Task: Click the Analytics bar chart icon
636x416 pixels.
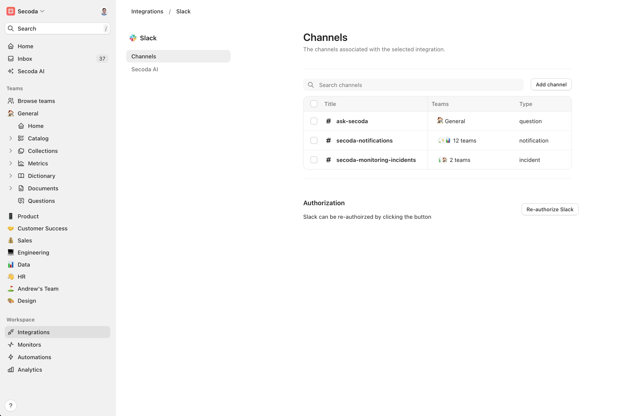Action: [x=11, y=370]
